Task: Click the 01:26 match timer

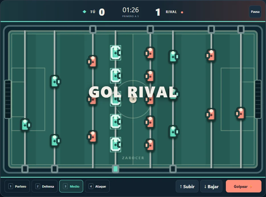Action: (x=131, y=10)
